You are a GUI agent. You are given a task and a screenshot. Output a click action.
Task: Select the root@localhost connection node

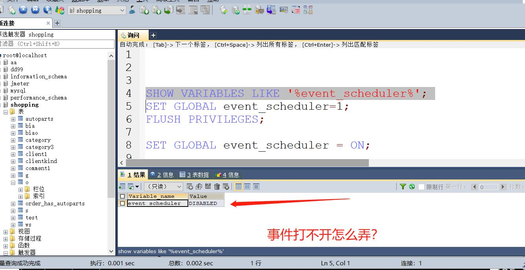tap(25, 55)
